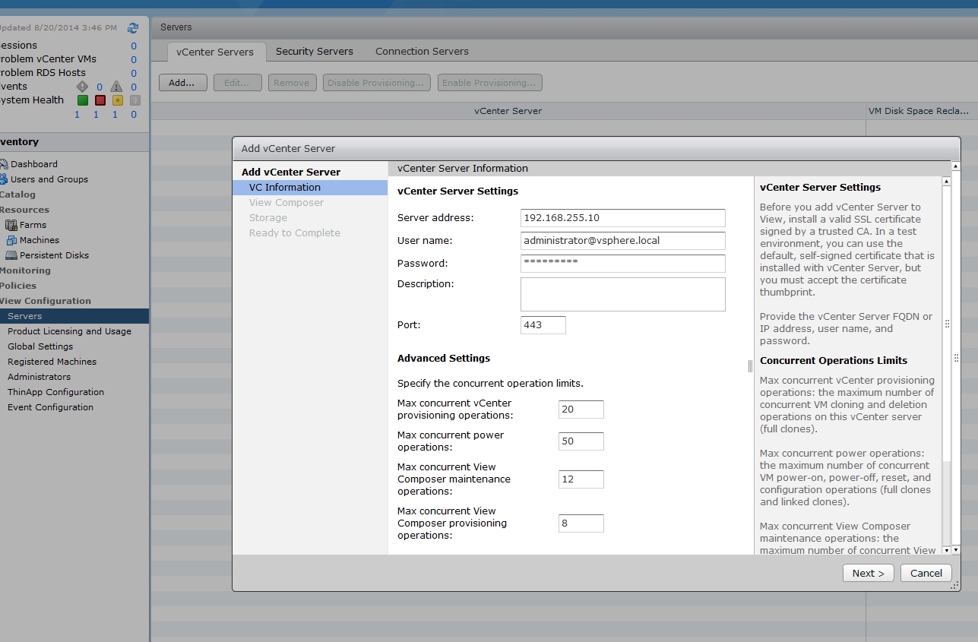Image resolution: width=978 pixels, height=642 pixels.
Task: Click Max concurrent vCenter provisioning operations field
Action: [x=581, y=410]
